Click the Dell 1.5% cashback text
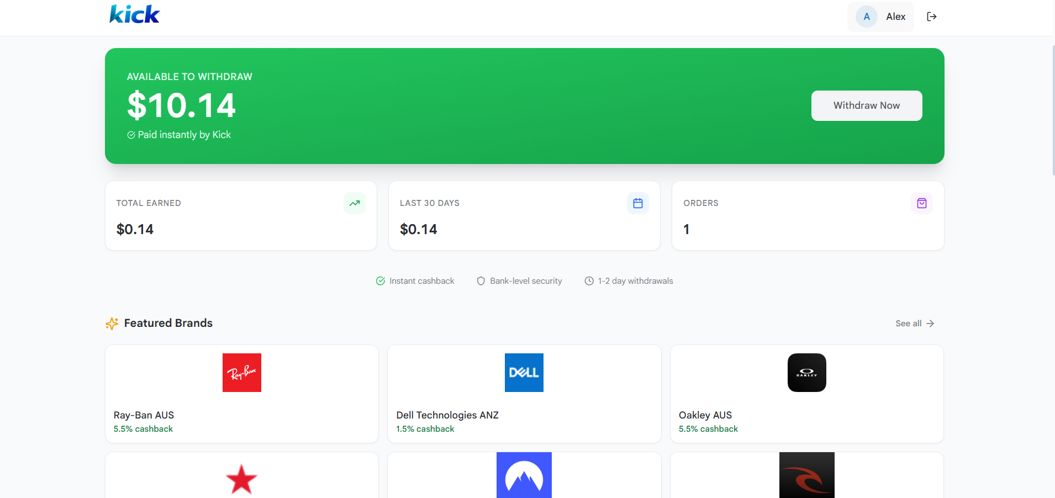 [x=425, y=429]
